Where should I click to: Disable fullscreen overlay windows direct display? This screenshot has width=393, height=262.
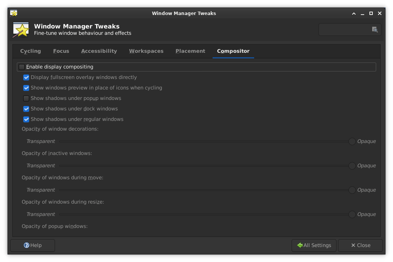point(26,77)
